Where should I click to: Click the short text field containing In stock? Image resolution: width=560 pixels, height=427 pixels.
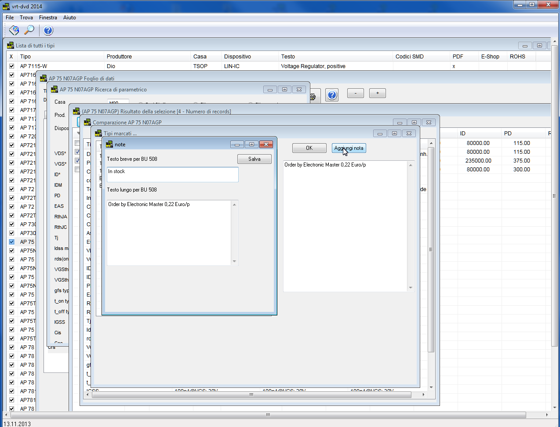pos(172,174)
